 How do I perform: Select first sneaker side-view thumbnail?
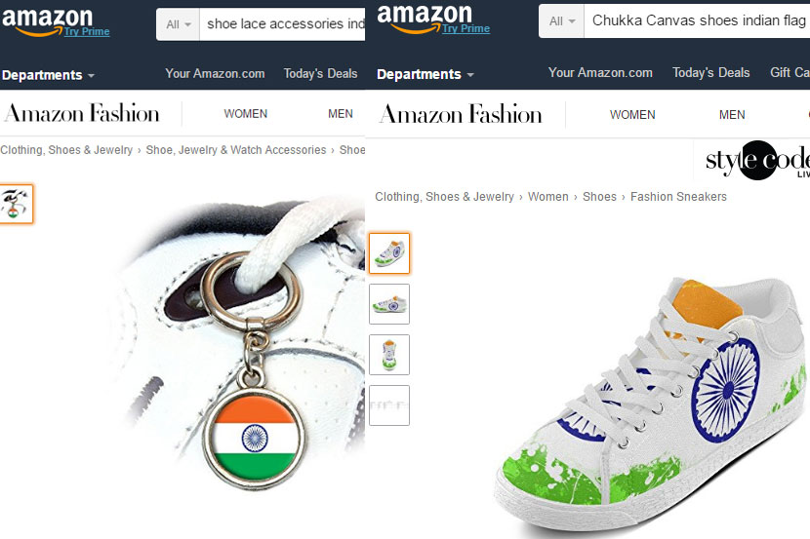[x=389, y=252]
